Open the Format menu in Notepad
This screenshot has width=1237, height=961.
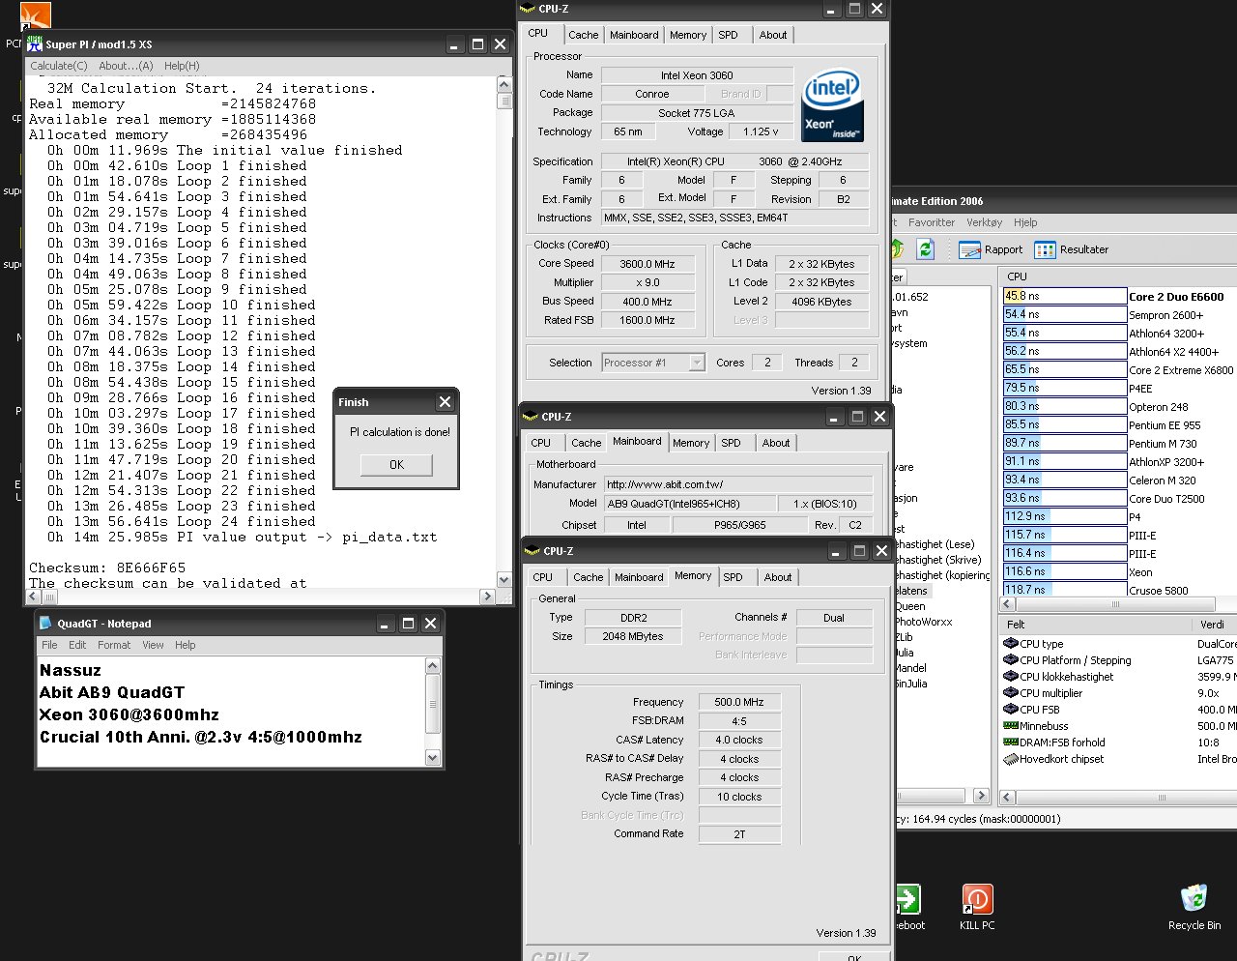[x=114, y=645]
